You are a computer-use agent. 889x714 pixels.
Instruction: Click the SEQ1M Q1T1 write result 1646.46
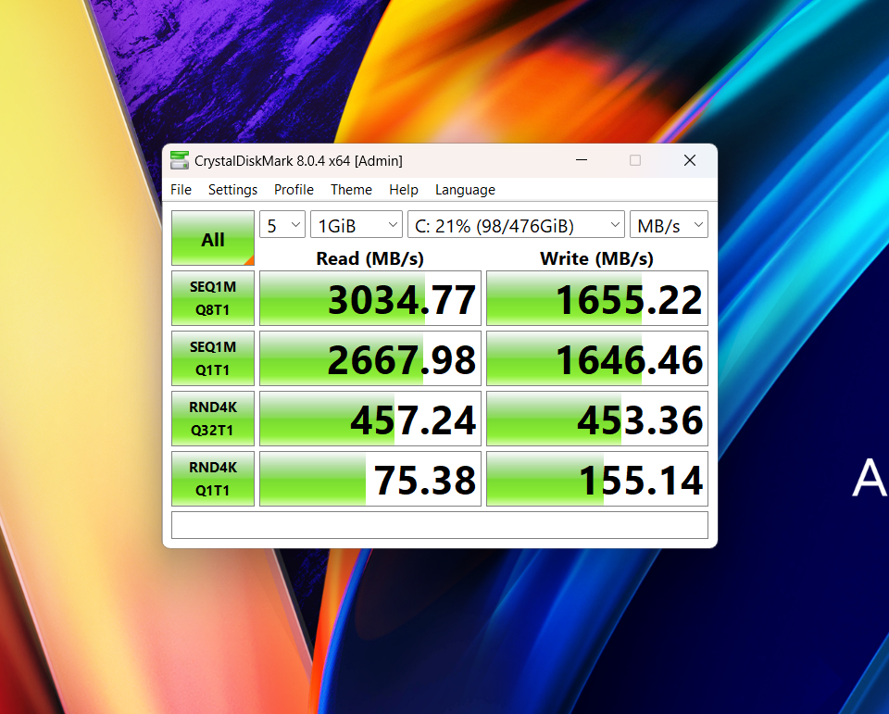pos(597,358)
